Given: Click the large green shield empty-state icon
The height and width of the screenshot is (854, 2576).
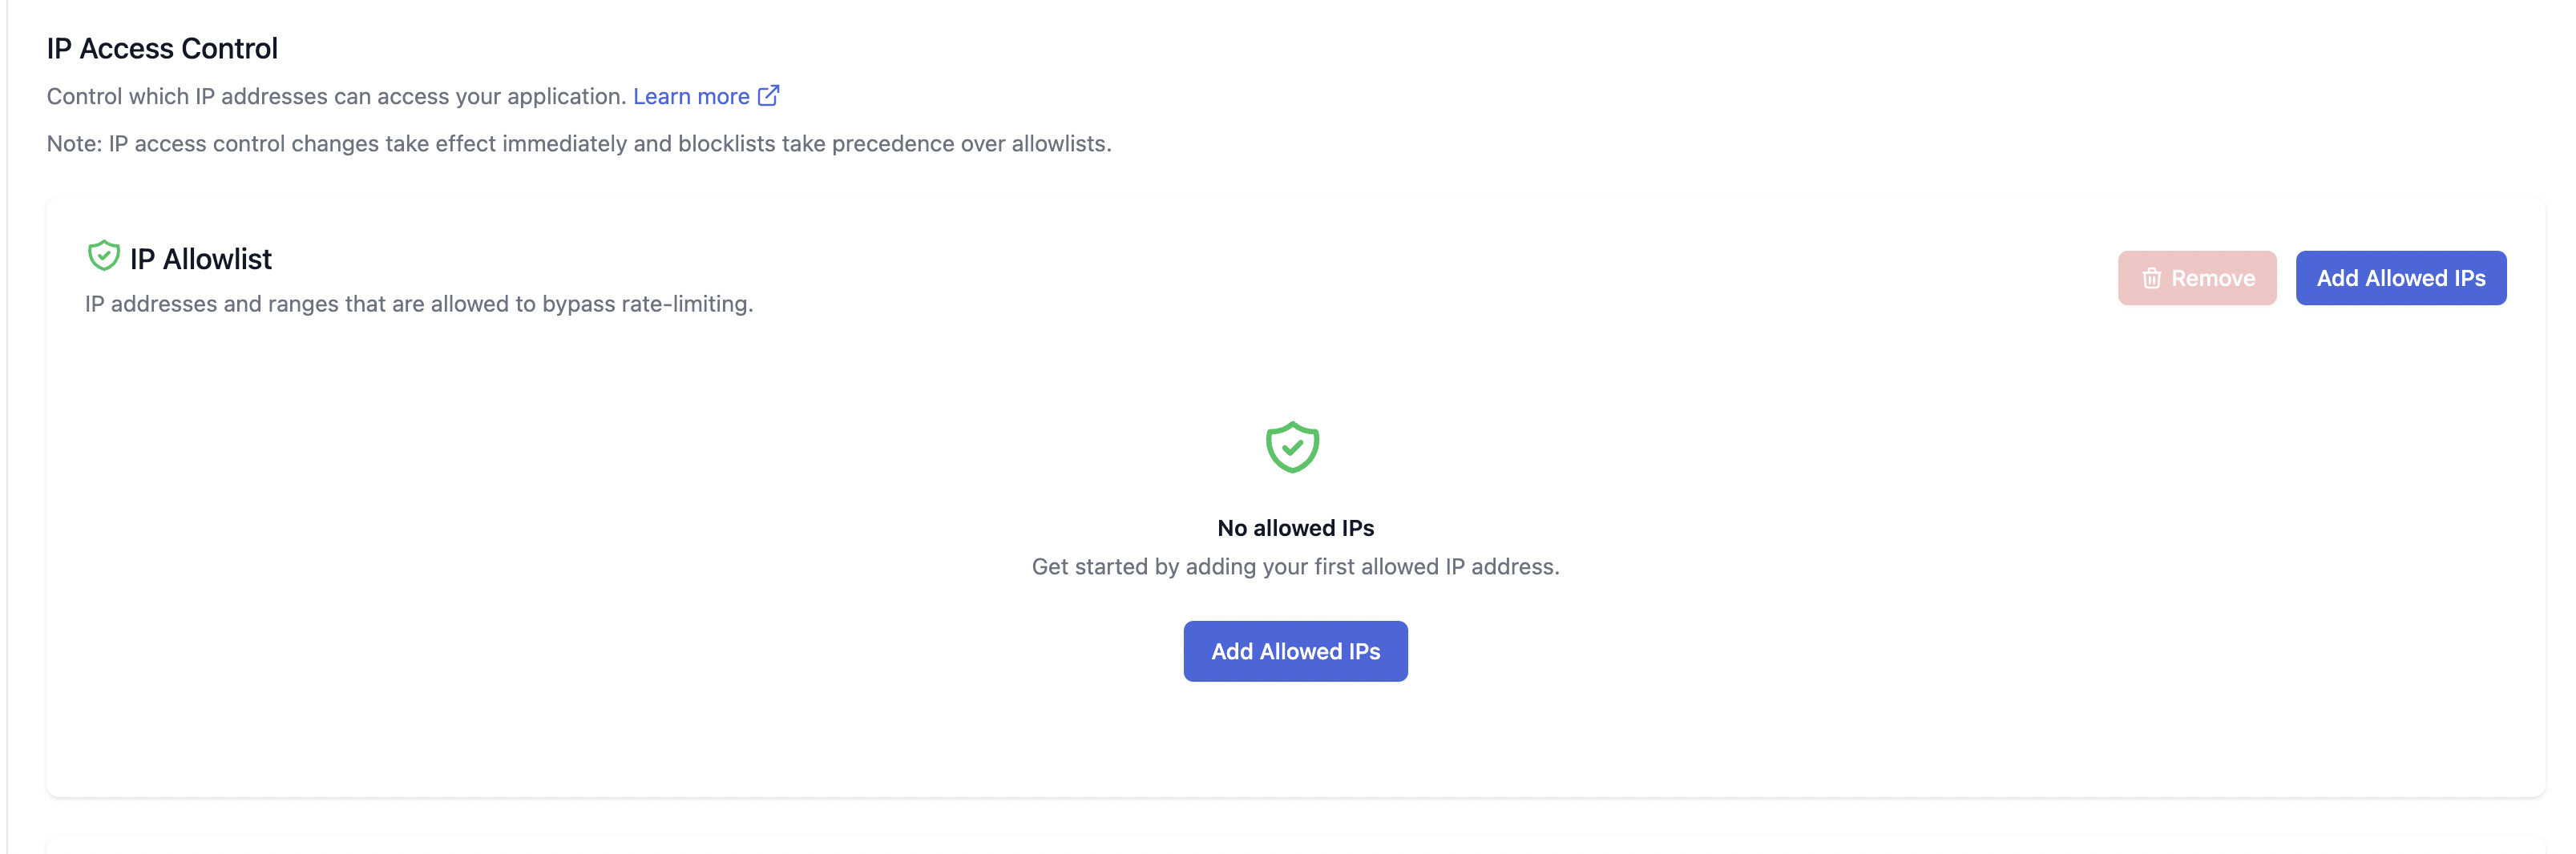Looking at the screenshot, I should [1292, 447].
